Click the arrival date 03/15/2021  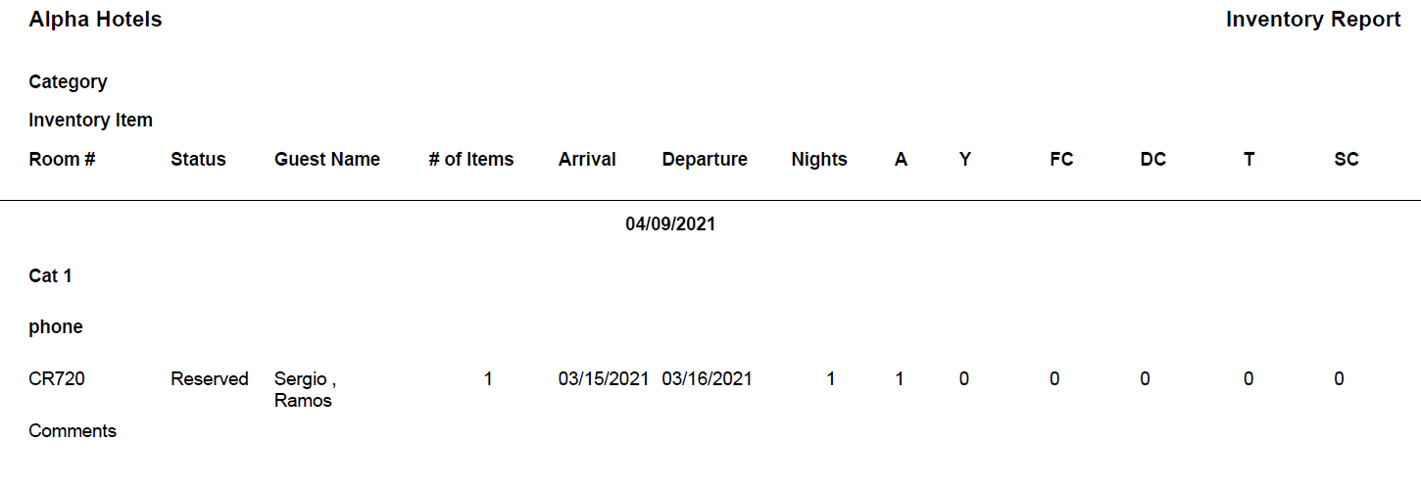(604, 379)
